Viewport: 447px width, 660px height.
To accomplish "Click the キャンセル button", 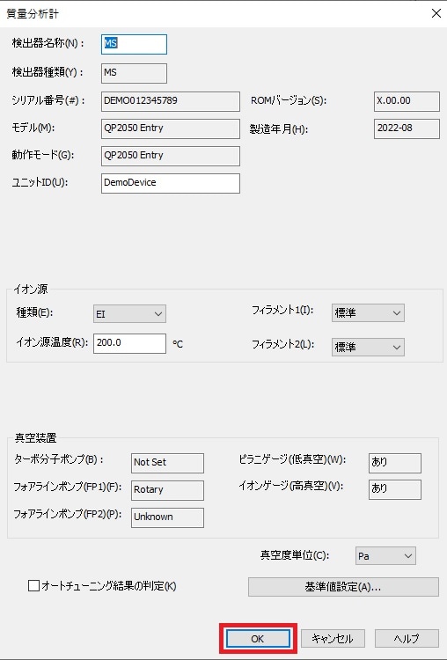I will coord(333,639).
